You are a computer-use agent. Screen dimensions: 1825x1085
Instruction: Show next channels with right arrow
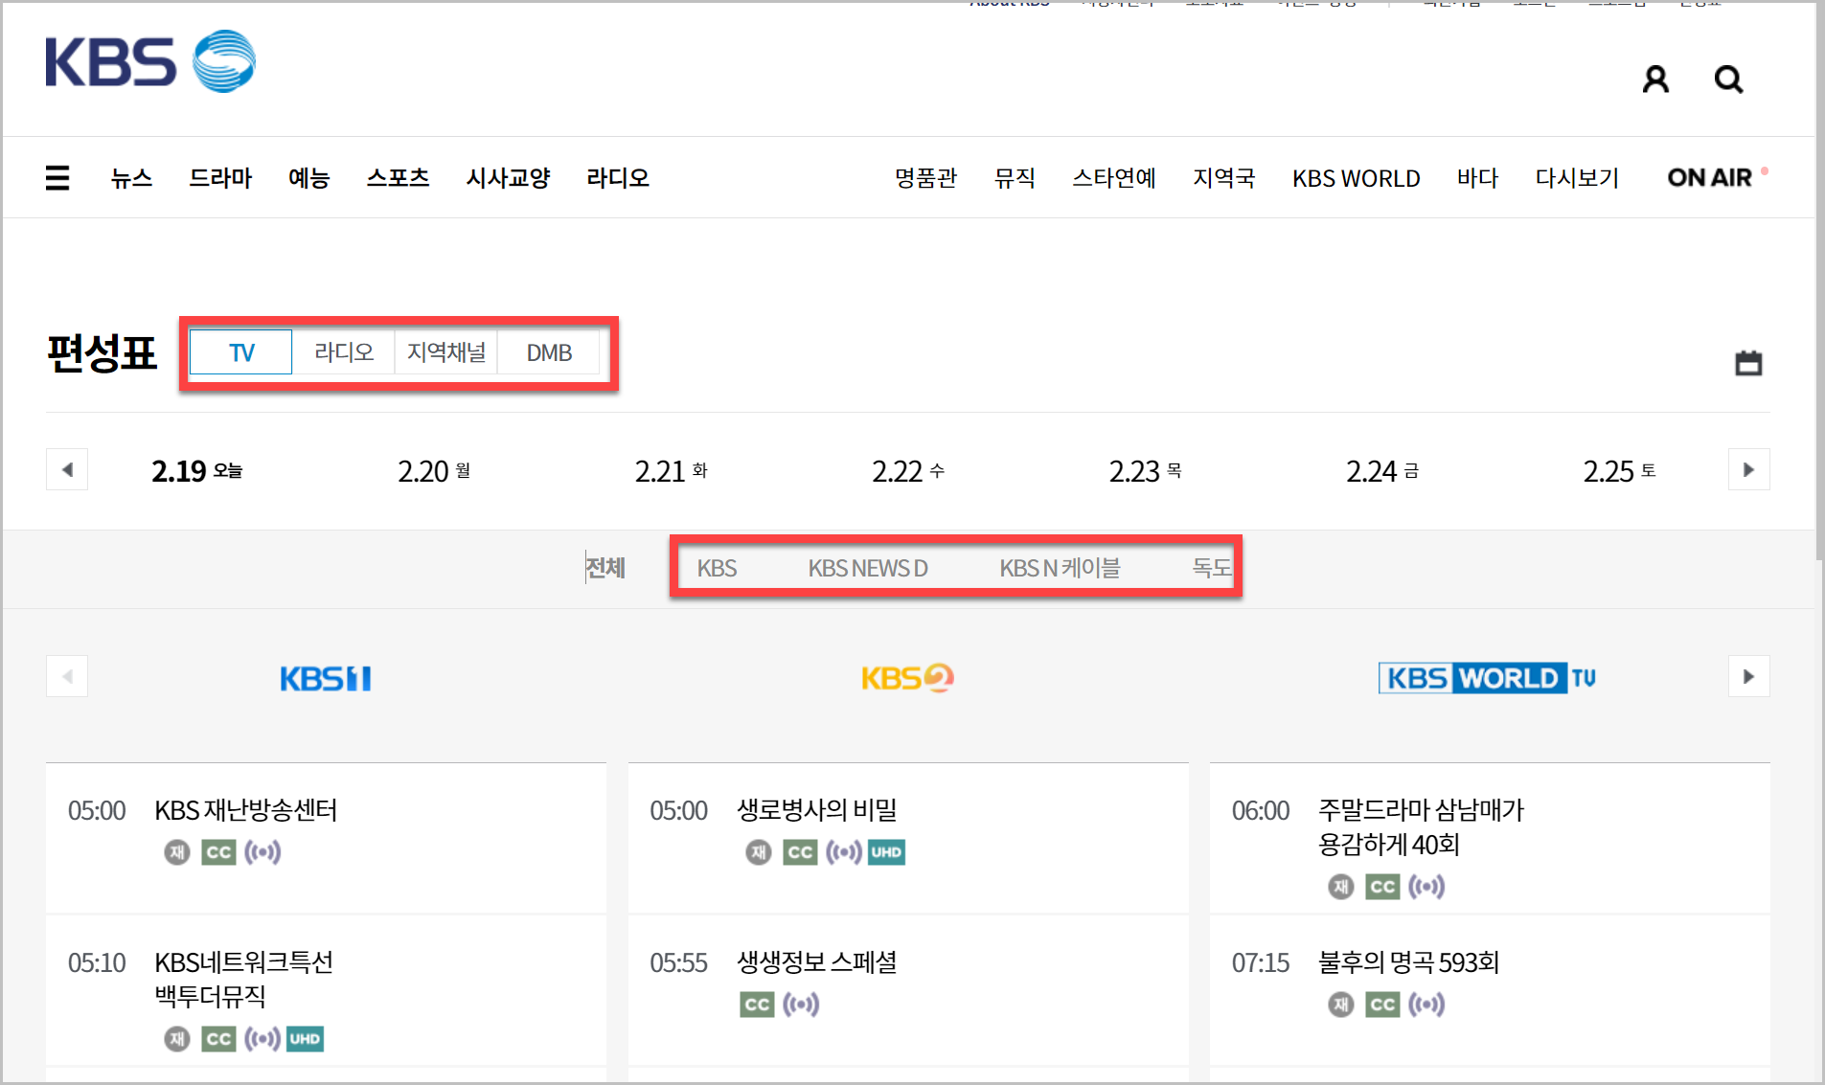(1748, 676)
